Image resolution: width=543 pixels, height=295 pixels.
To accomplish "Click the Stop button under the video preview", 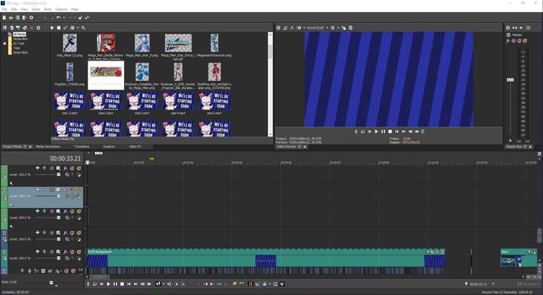I will pos(390,132).
